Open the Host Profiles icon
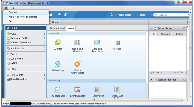The width and height of the screenshot is (194, 107). (98, 90)
